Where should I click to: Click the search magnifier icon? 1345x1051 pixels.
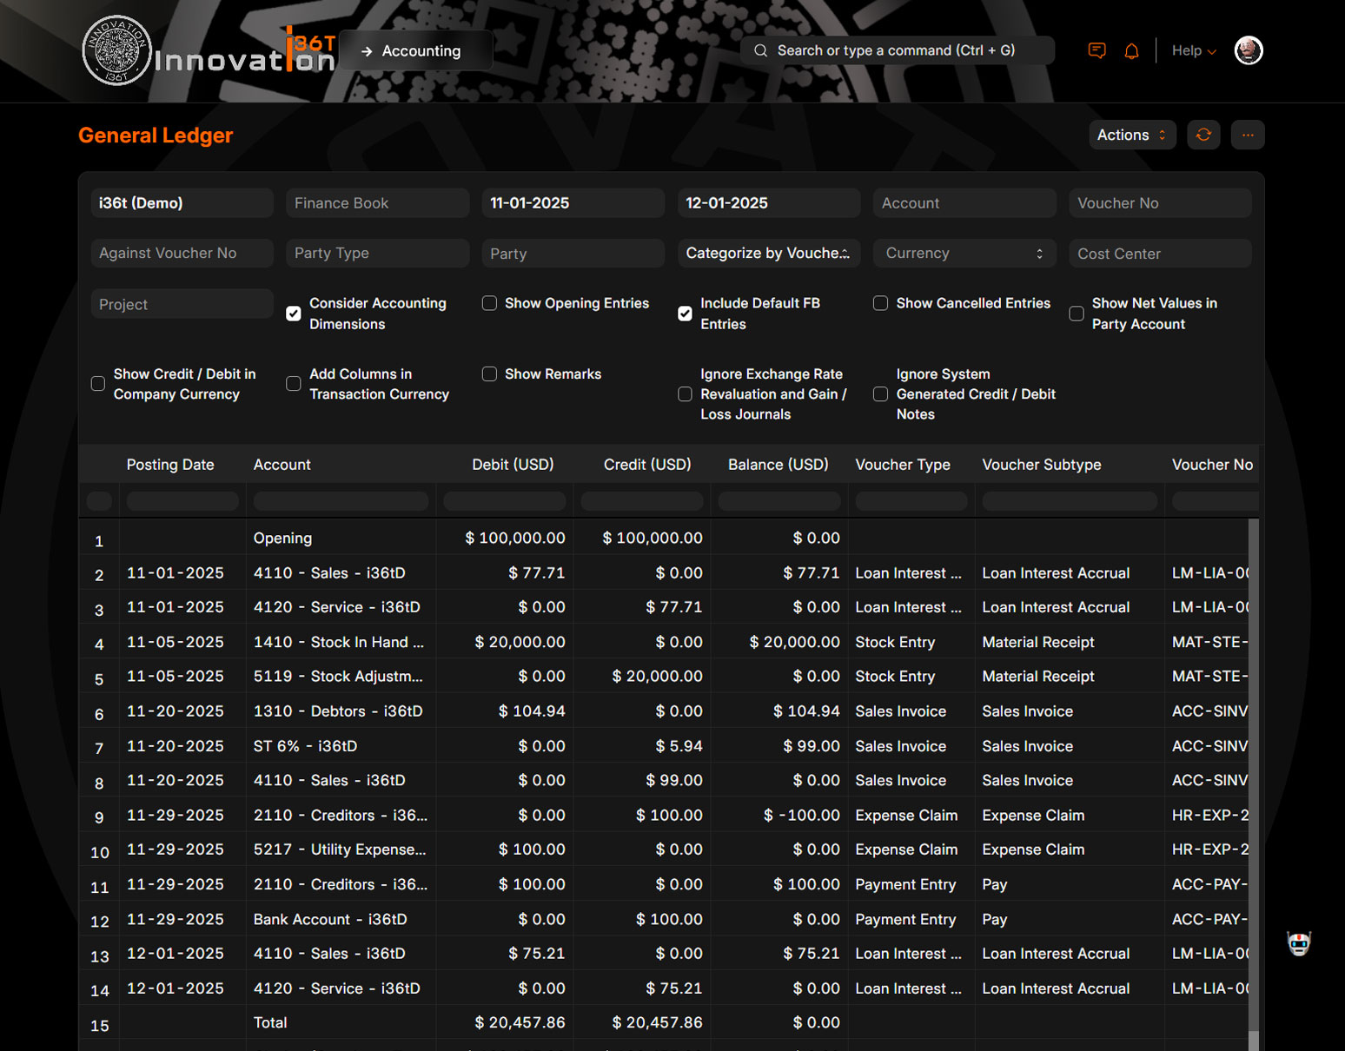click(760, 50)
